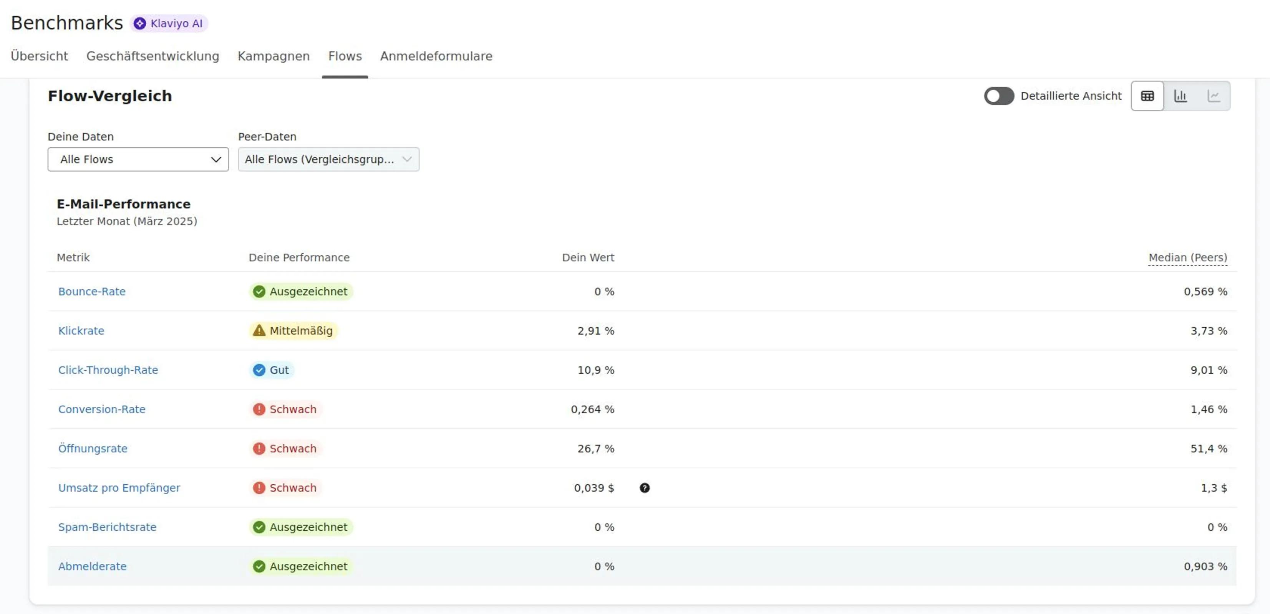
Task: Click red alert icon in Conversion-Rate row
Action: (259, 409)
